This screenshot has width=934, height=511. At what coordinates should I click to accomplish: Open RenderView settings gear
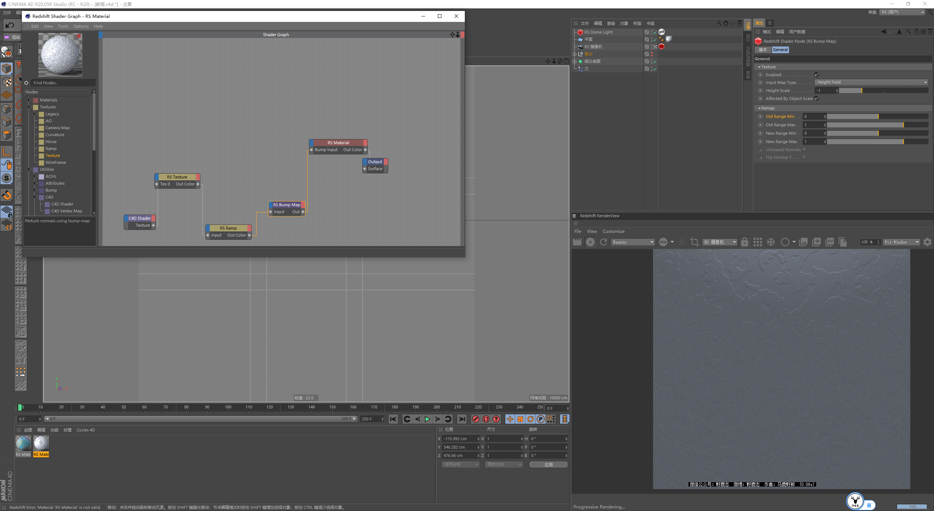pos(927,242)
